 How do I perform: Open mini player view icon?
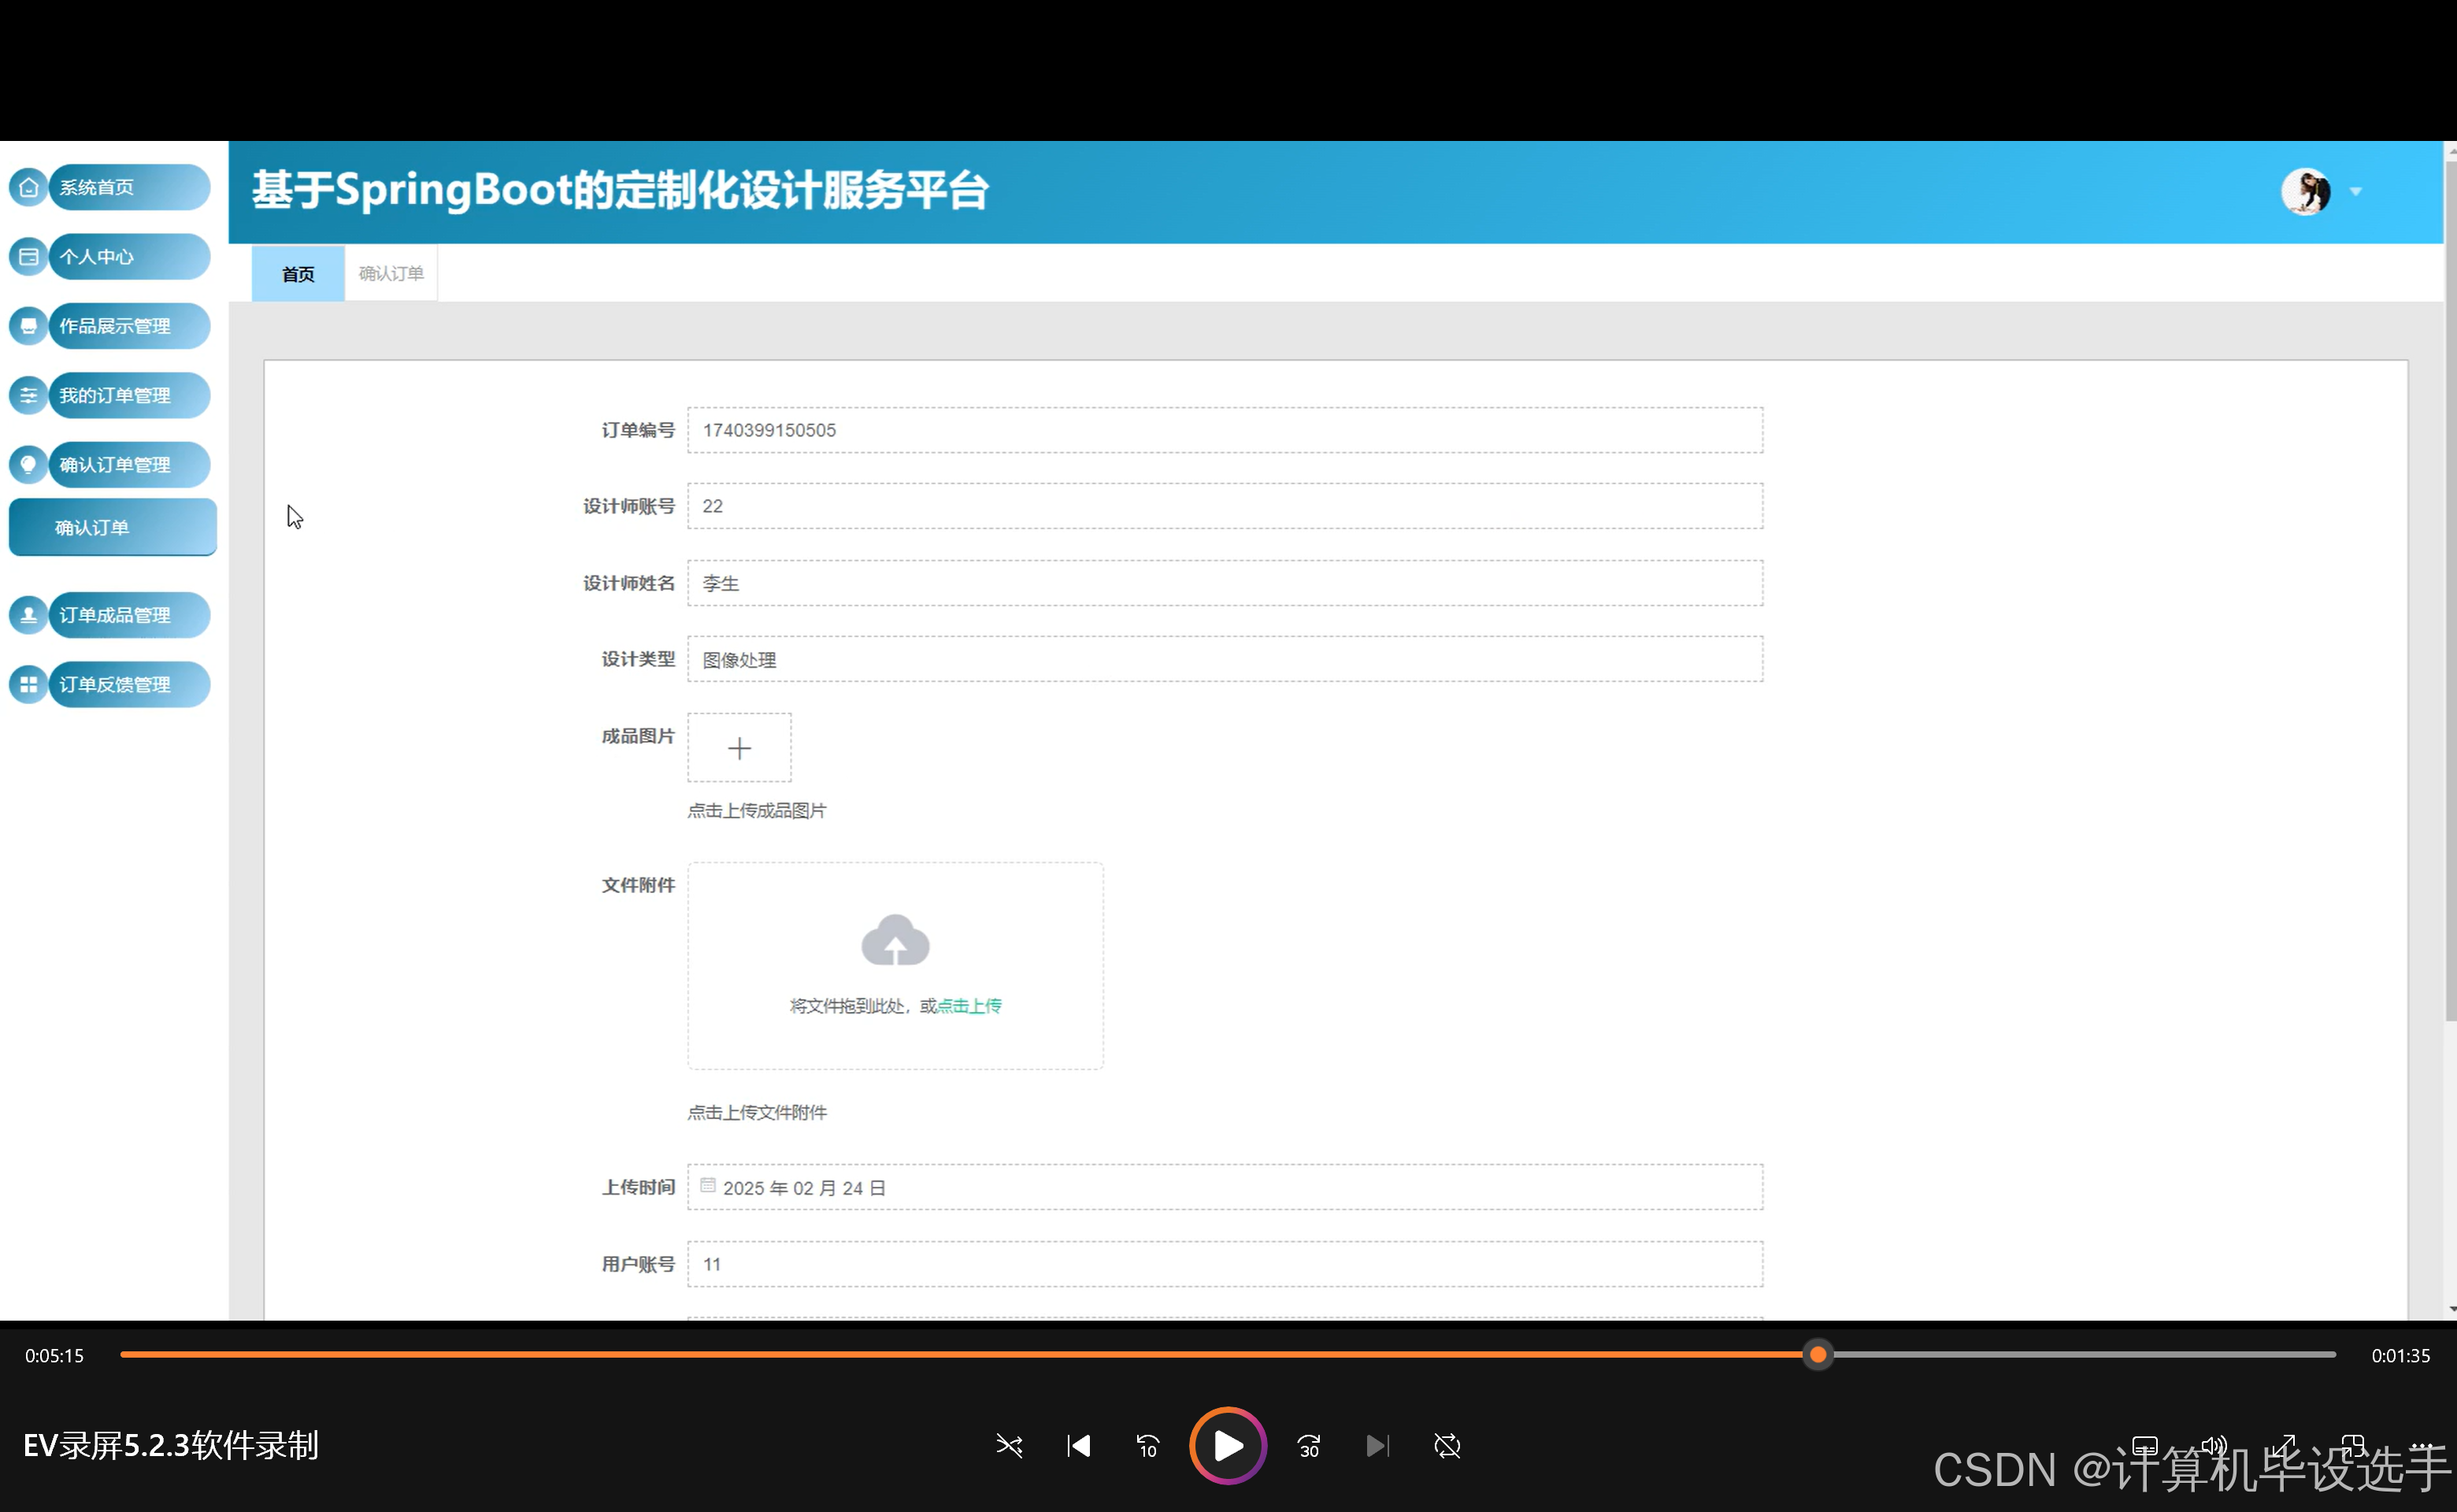pos(2353,1445)
